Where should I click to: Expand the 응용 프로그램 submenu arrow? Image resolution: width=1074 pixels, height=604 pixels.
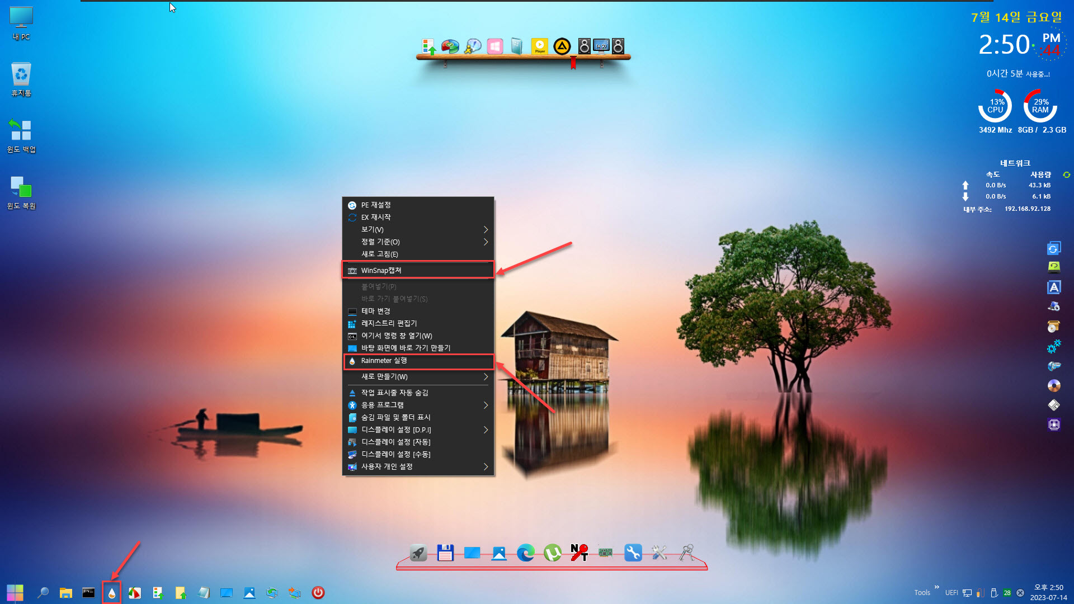486,405
